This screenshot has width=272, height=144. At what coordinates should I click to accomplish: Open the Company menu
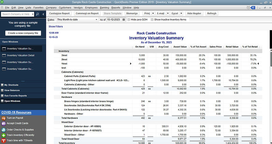51,7
